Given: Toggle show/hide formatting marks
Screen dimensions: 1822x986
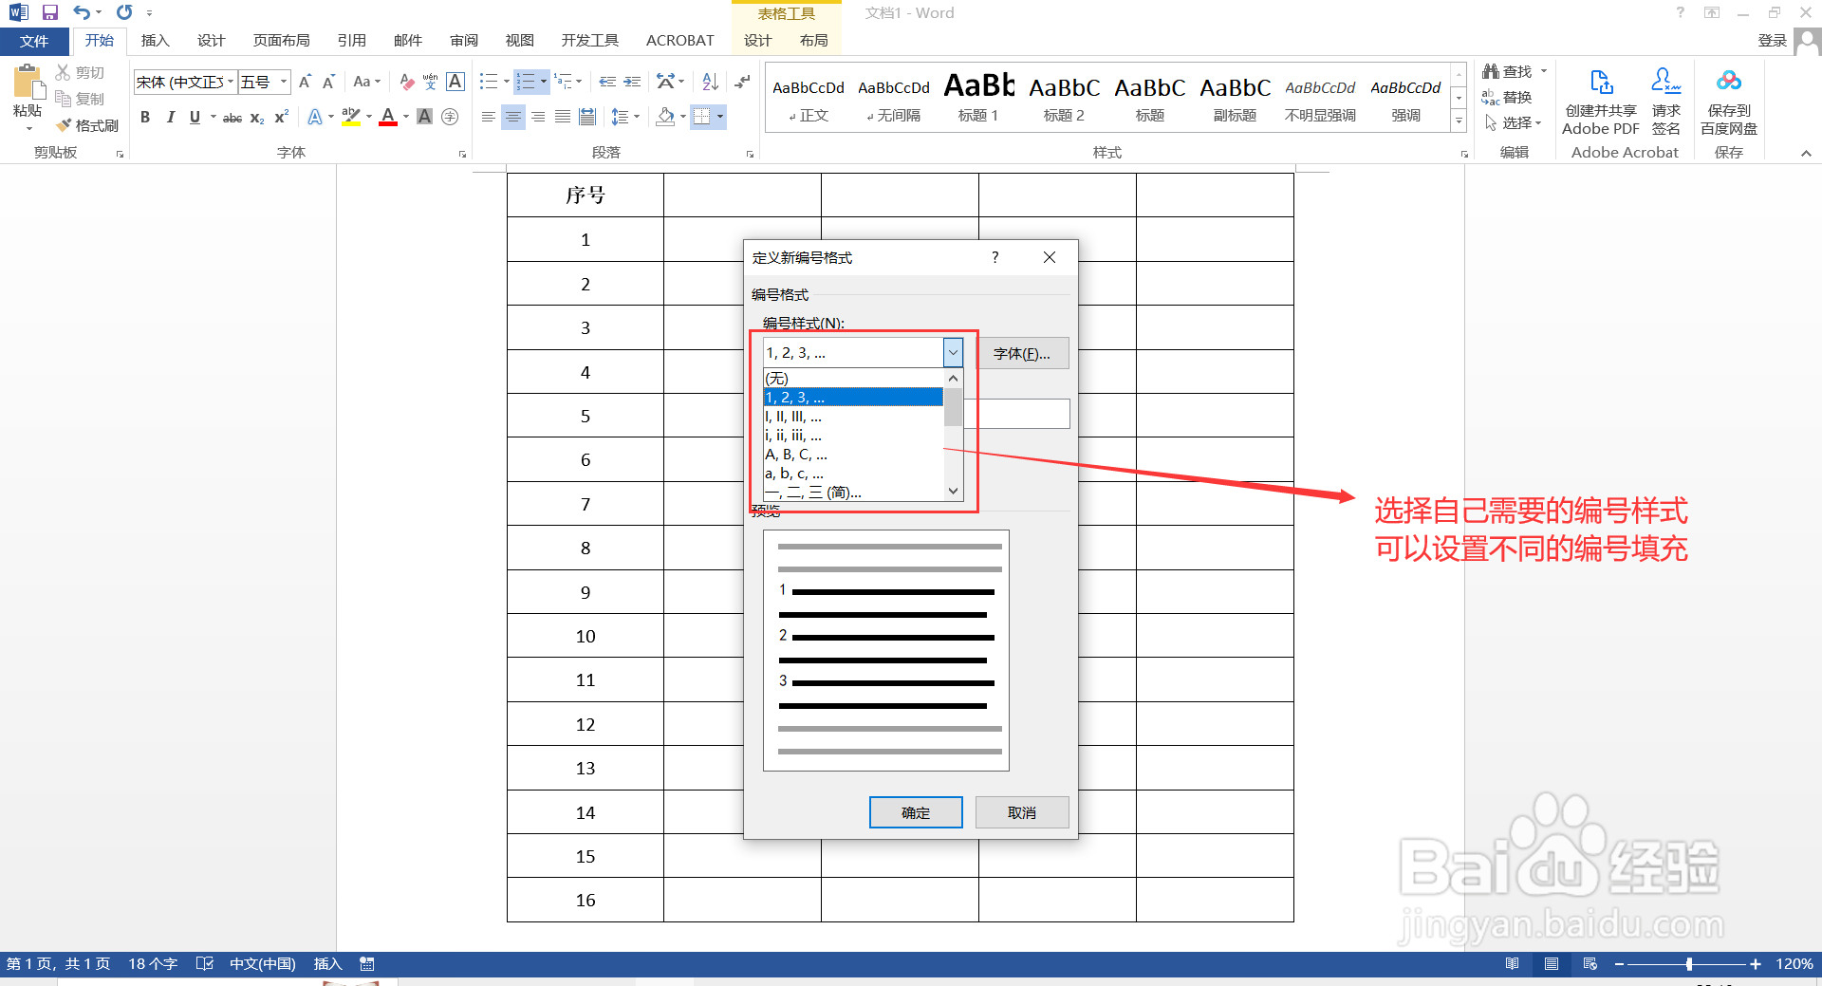Looking at the screenshot, I should click(x=741, y=82).
